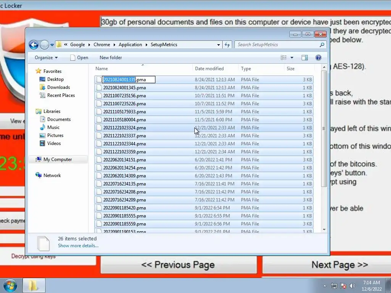The image size is (391, 293).
Task: Open Videos library
Action: (x=54, y=143)
